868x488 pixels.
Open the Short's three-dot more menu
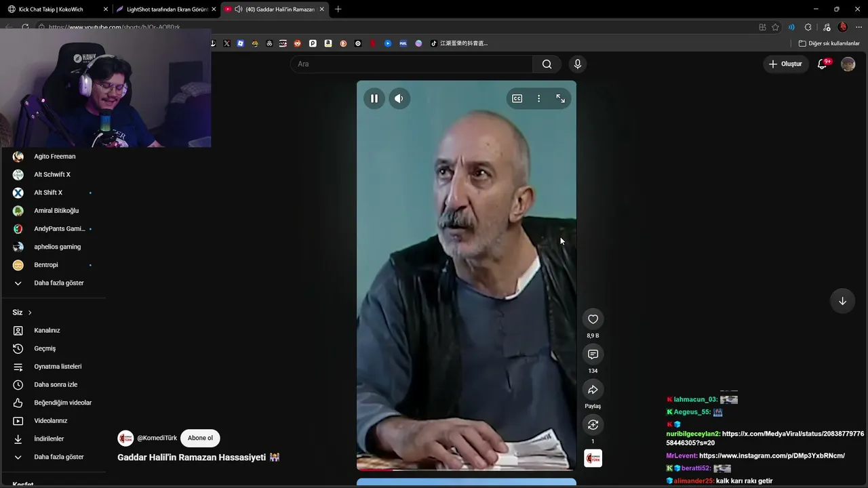click(x=538, y=98)
